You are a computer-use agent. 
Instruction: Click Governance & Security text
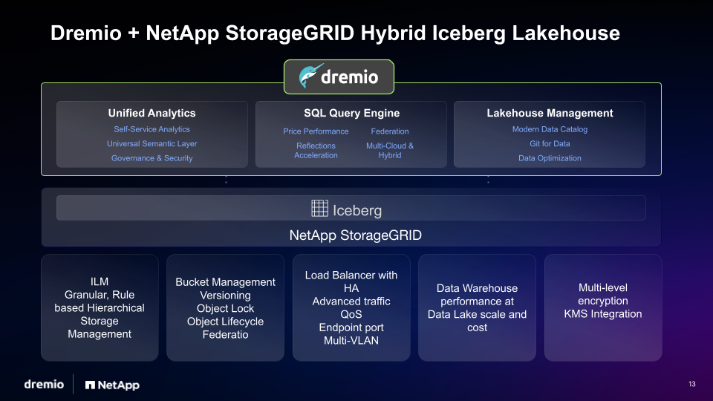(x=152, y=158)
